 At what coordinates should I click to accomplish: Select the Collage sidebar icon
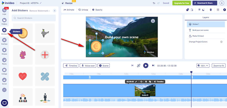coord(4,70)
